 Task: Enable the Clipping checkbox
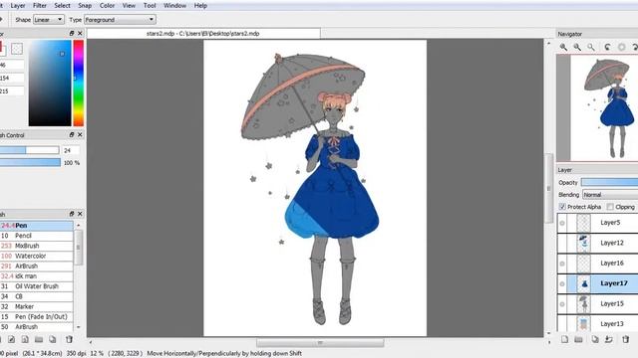click(610, 207)
